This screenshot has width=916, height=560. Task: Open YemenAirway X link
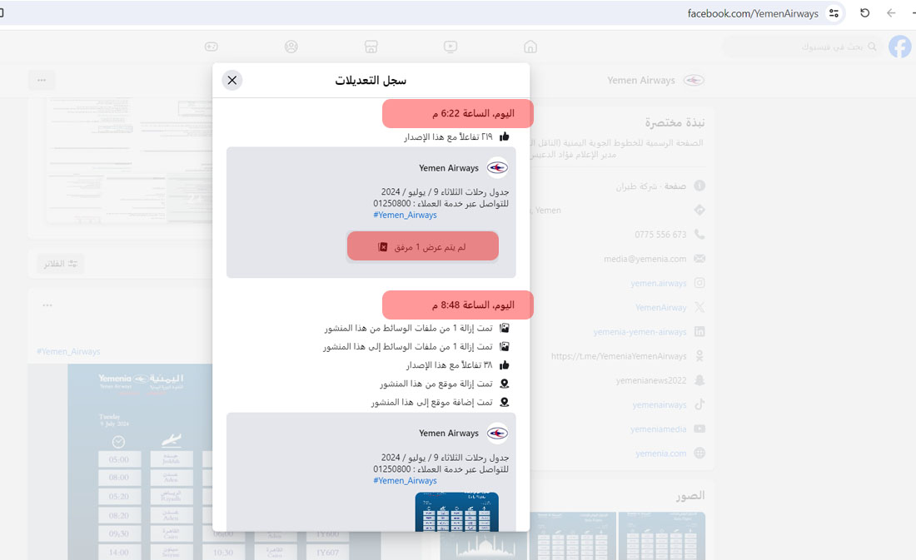pyautogui.click(x=660, y=308)
